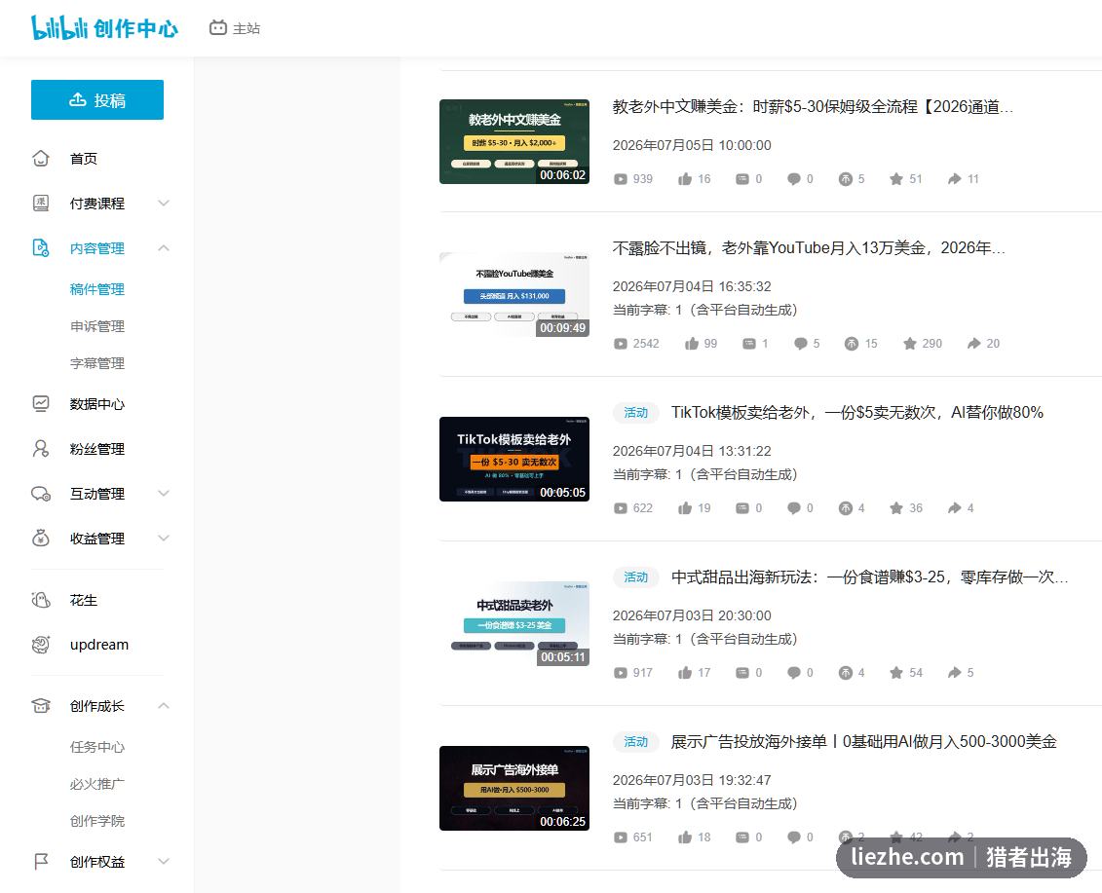Viewport: 1102px width, 893px height.
Task: Click the 数据中心 chart icon
Action: click(41, 404)
